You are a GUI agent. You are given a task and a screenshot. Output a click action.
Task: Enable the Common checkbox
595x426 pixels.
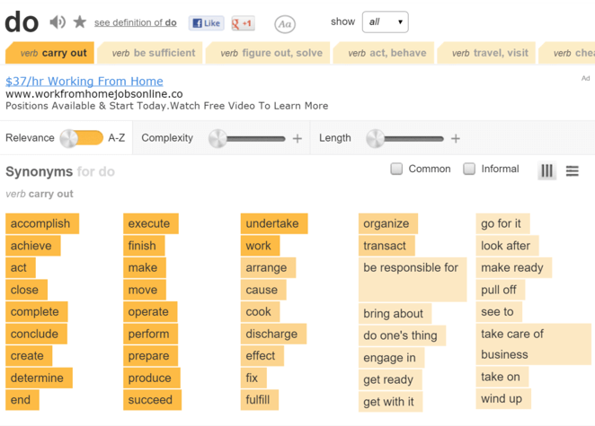(x=396, y=169)
